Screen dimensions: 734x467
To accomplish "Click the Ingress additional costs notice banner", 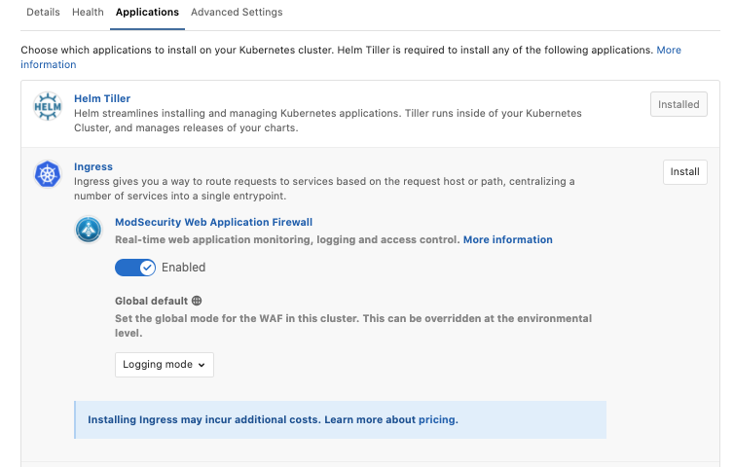I will tap(340, 420).
